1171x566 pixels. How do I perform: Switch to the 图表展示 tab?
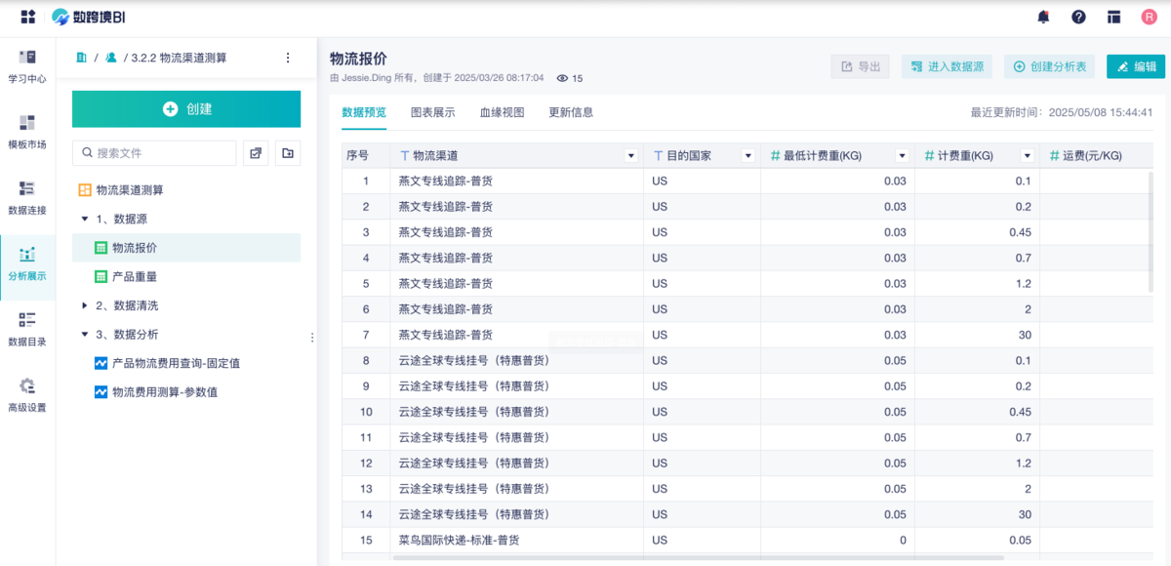pos(432,112)
